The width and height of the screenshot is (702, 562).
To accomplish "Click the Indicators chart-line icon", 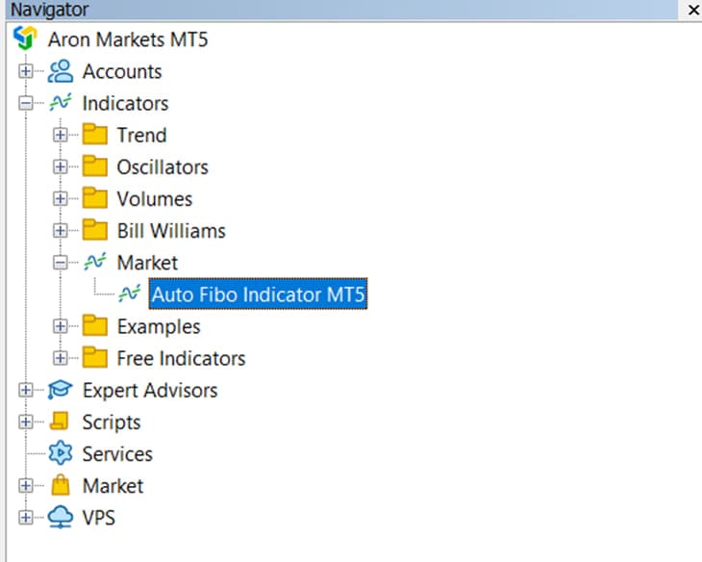I will tap(61, 103).
